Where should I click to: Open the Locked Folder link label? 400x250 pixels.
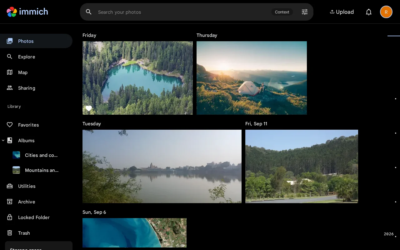click(34, 217)
